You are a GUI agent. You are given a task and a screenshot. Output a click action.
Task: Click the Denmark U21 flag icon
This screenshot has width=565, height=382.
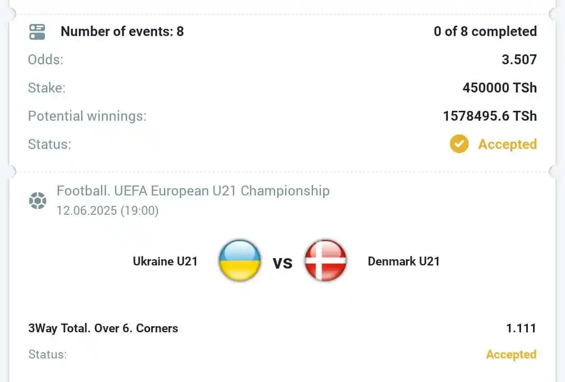click(x=325, y=261)
